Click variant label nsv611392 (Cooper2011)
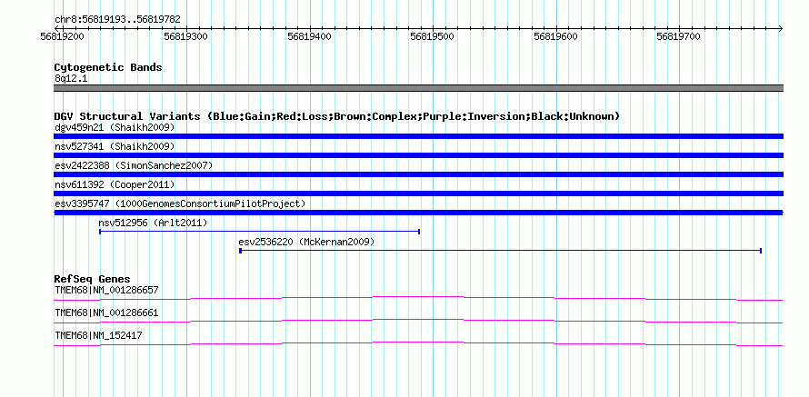This screenshot has height=397, width=809. (115, 184)
